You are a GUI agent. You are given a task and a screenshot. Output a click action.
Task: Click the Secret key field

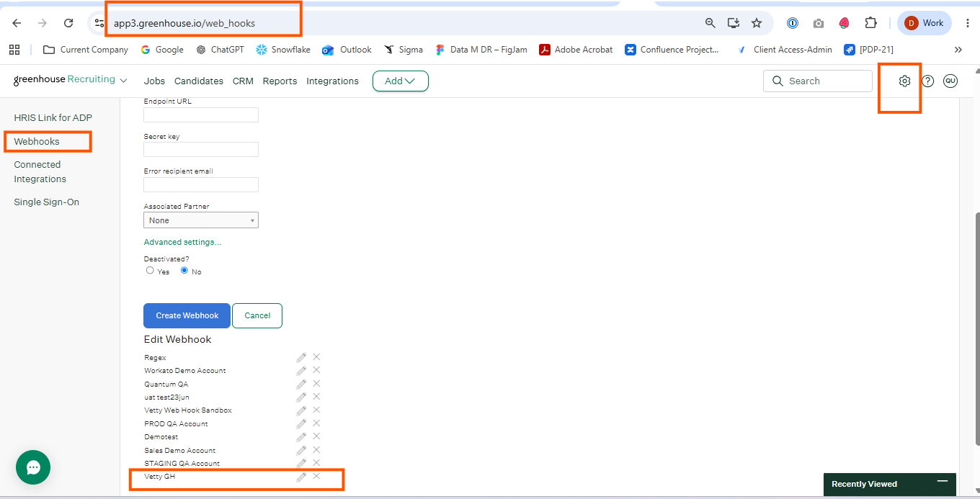tap(201, 149)
